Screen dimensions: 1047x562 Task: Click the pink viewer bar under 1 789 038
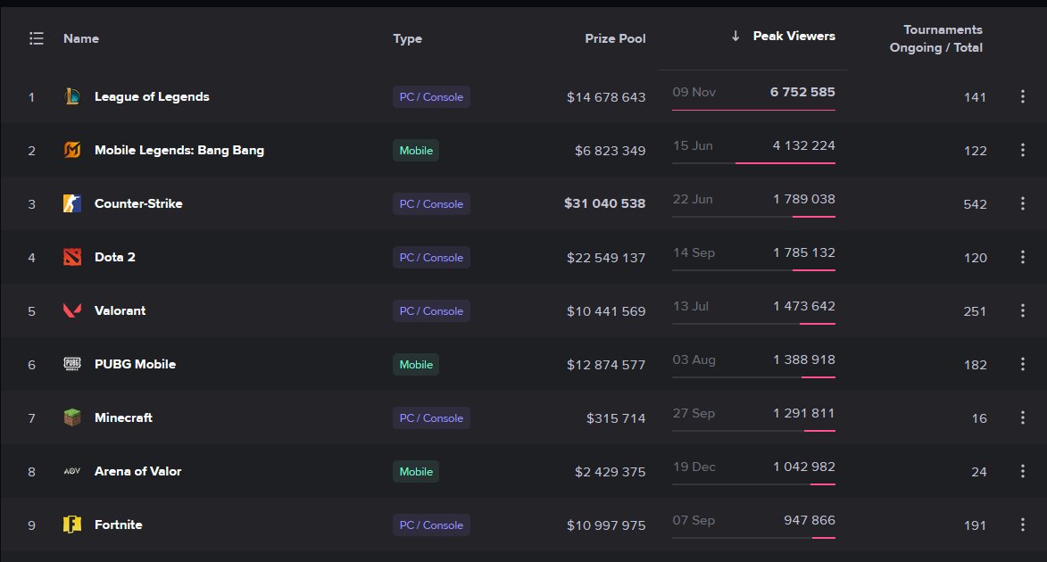(x=813, y=216)
